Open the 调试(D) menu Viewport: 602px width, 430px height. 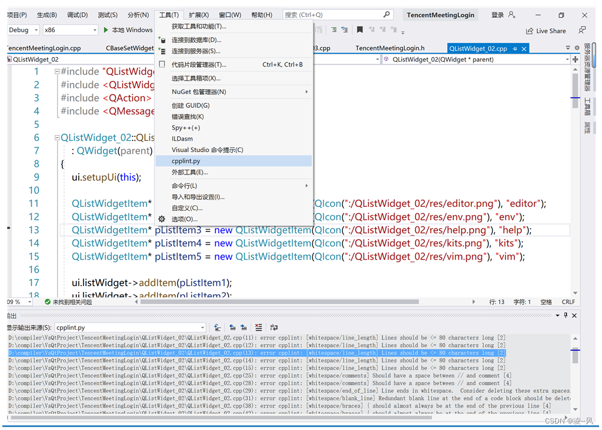[x=77, y=15]
